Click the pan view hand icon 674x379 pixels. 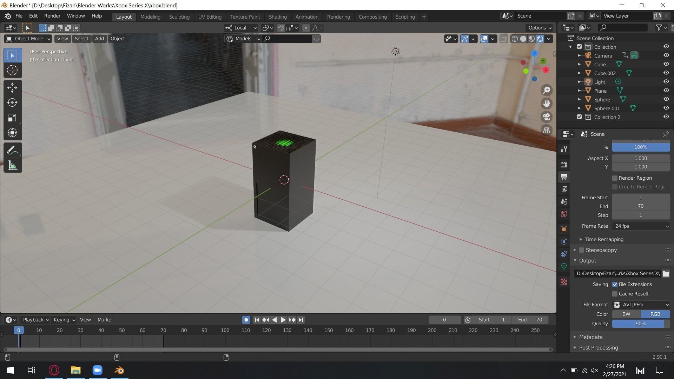547,104
